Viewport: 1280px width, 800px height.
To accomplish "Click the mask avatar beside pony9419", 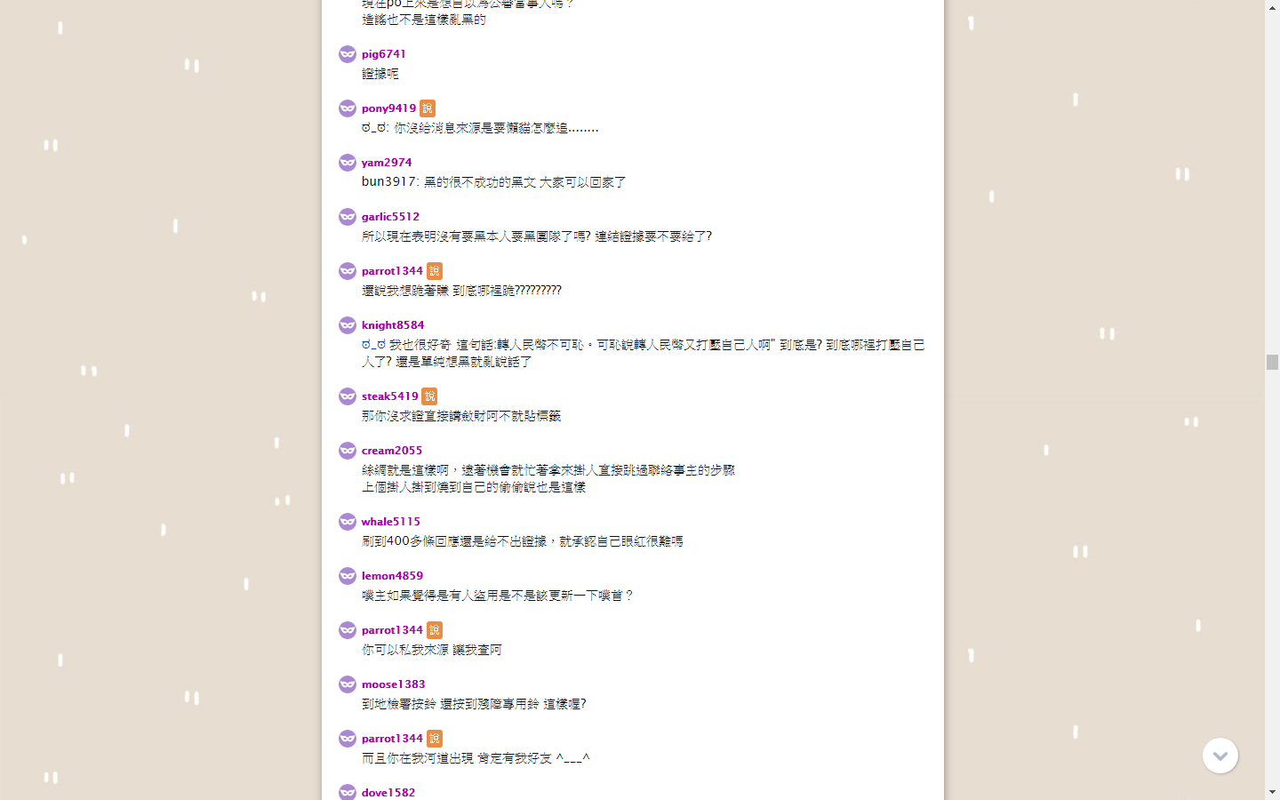I will click(x=348, y=108).
